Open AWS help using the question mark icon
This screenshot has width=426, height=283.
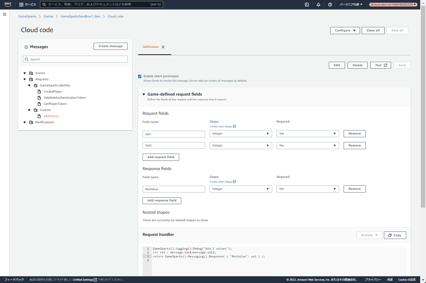tap(330, 4)
